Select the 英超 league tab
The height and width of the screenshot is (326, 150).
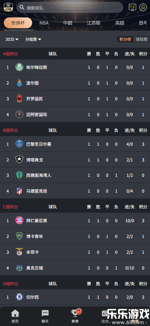(120, 23)
